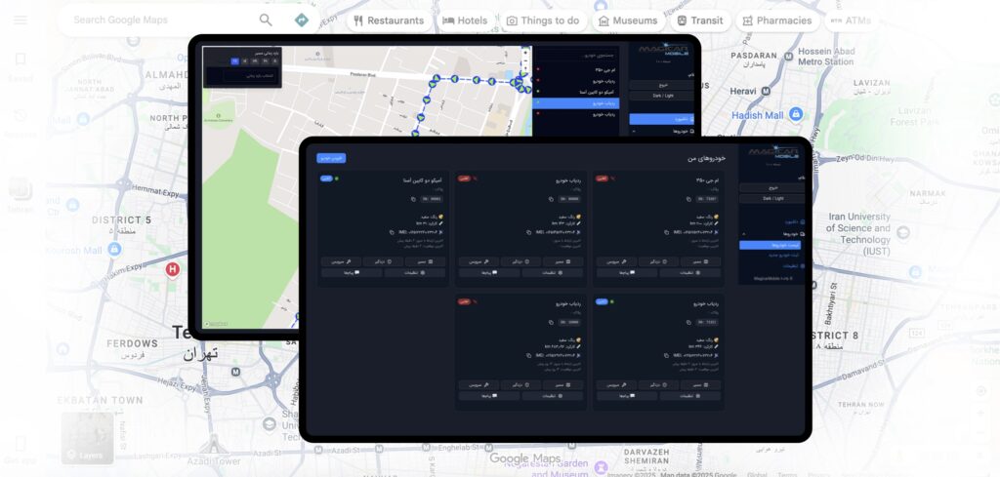Click the blue add vehicle button
Image resolution: width=1000 pixels, height=477 pixels.
point(331,157)
